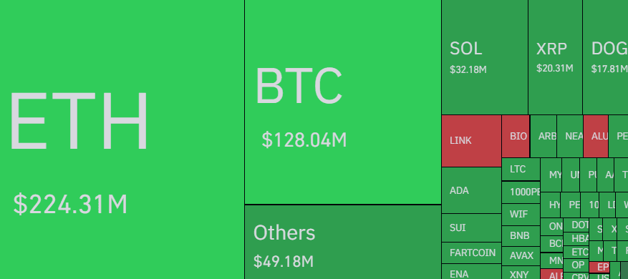Viewport: 628px width, 279px height.
Task: Choose the XRP $20.31M tile
Action: click(555, 57)
